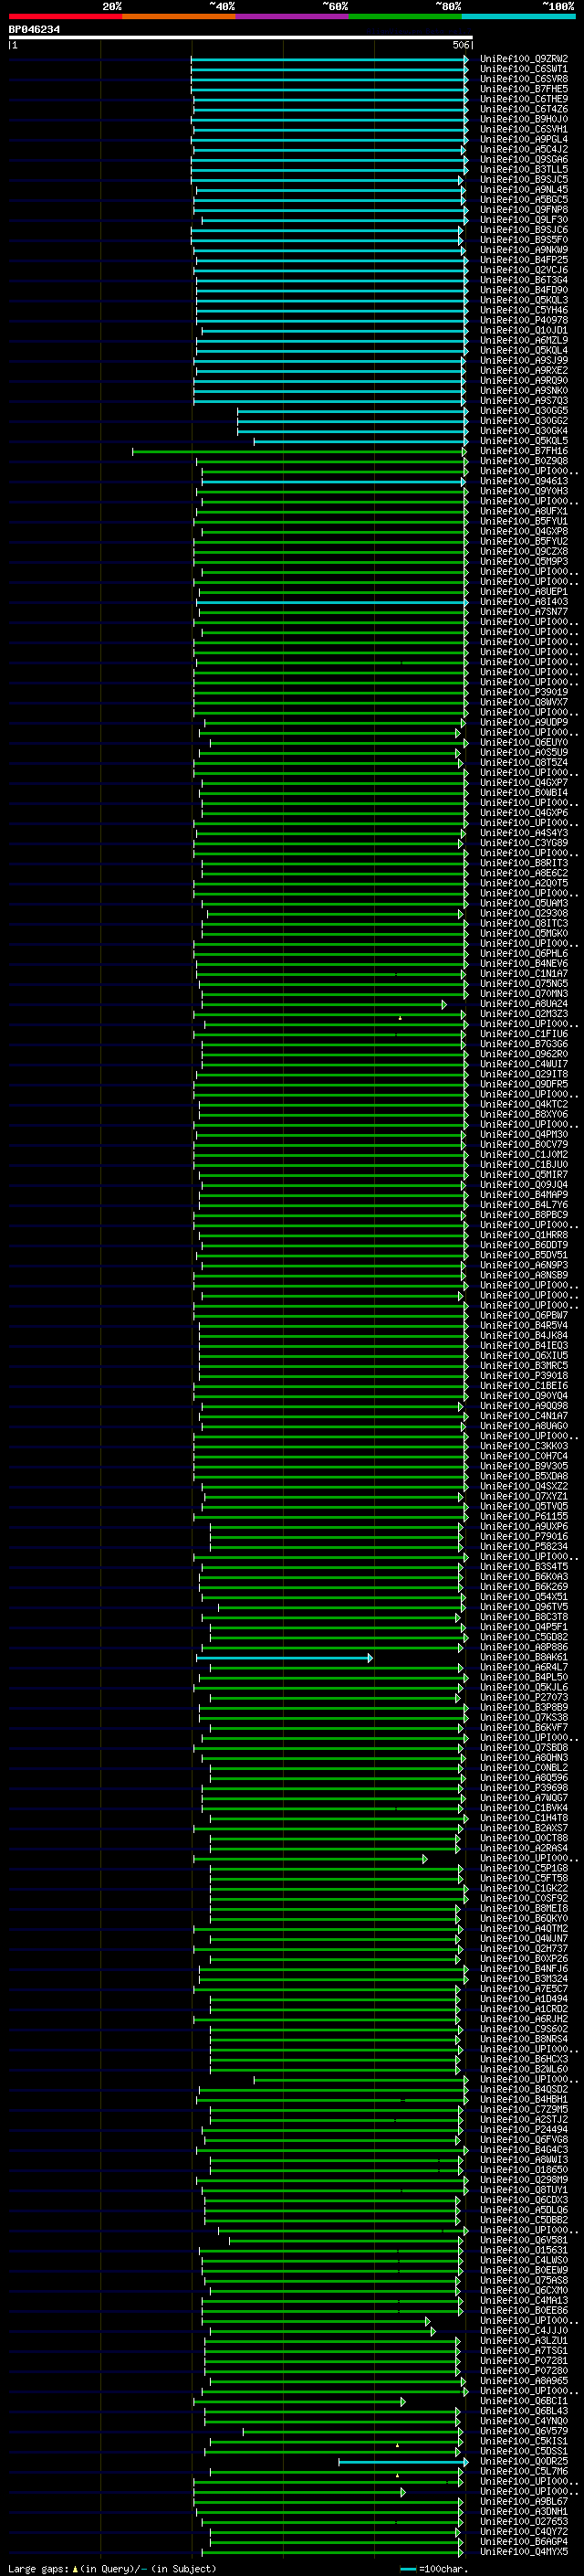Select hit UniRef100_B7FHE5

point(524,89)
